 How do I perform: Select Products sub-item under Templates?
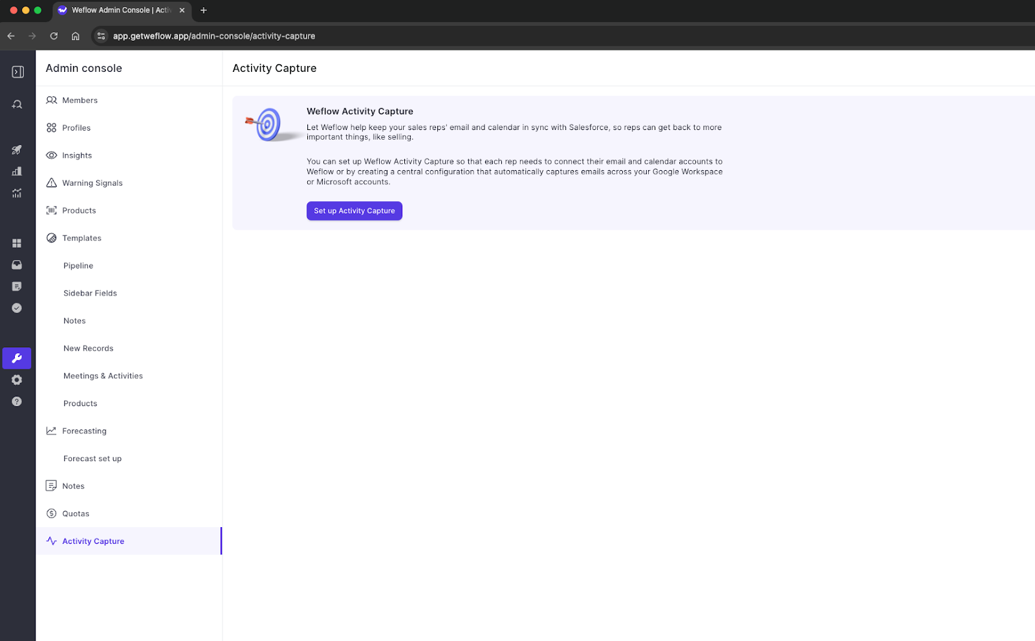(129, 403)
